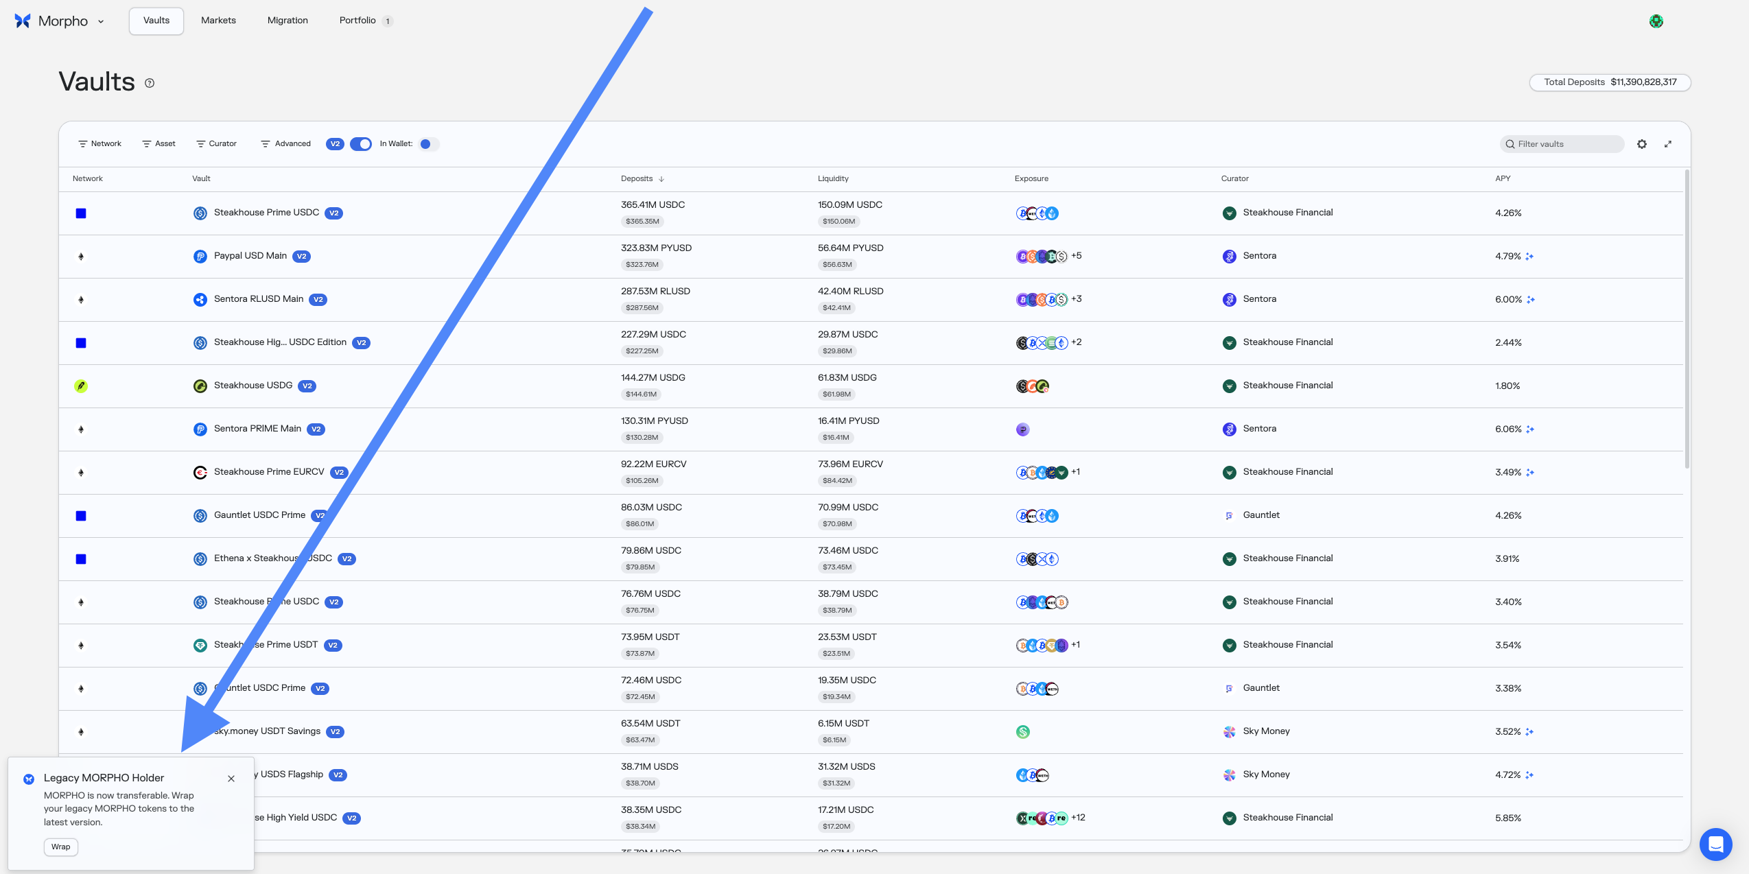The height and width of the screenshot is (874, 1749).
Task: Click the Morpho butterfly logo
Action: 23,21
